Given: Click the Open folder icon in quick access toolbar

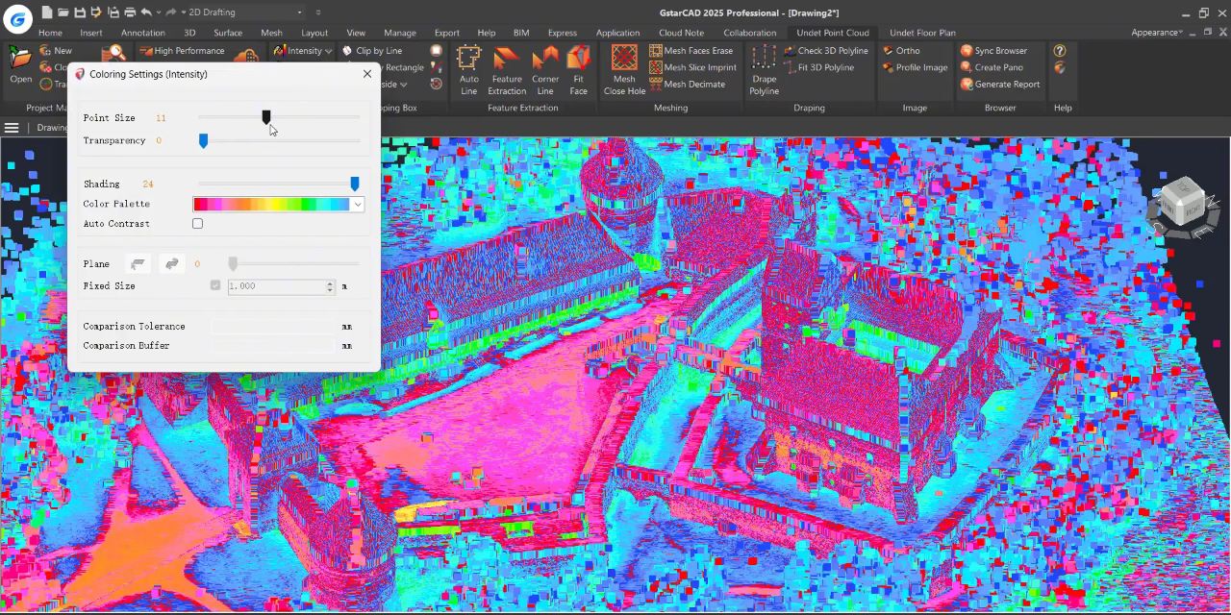Looking at the screenshot, I should coord(63,12).
